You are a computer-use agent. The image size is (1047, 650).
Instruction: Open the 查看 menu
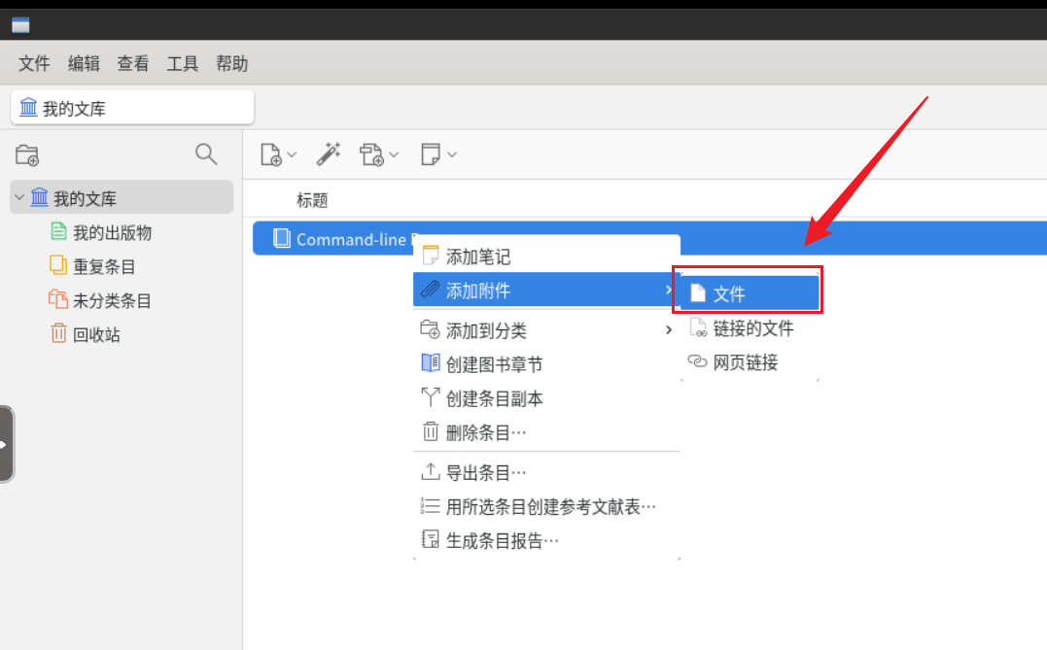(133, 63)
